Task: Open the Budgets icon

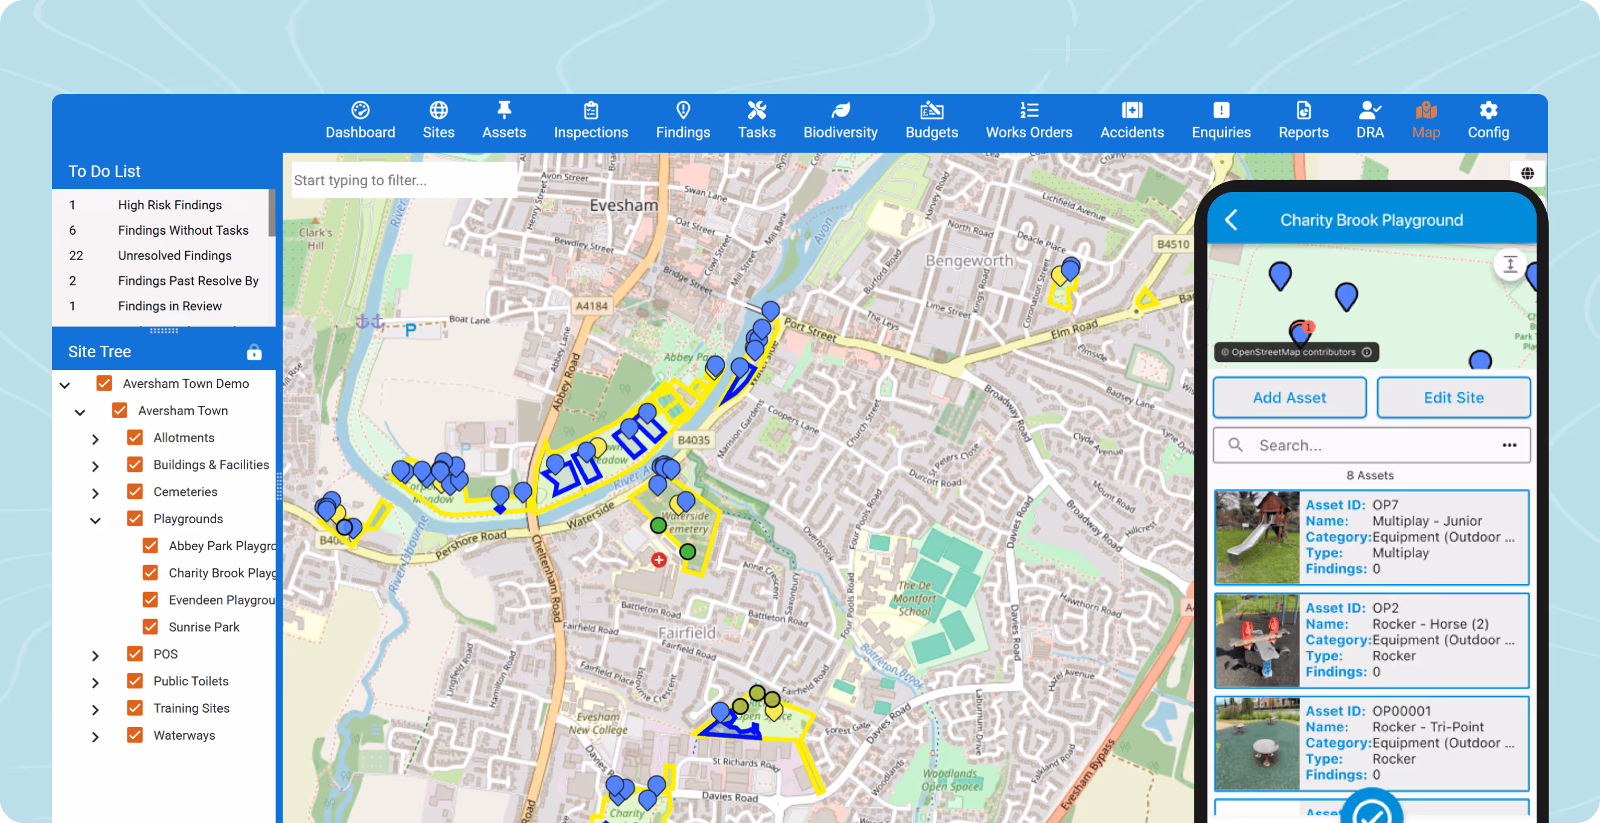Action: [x=931, y=110]
